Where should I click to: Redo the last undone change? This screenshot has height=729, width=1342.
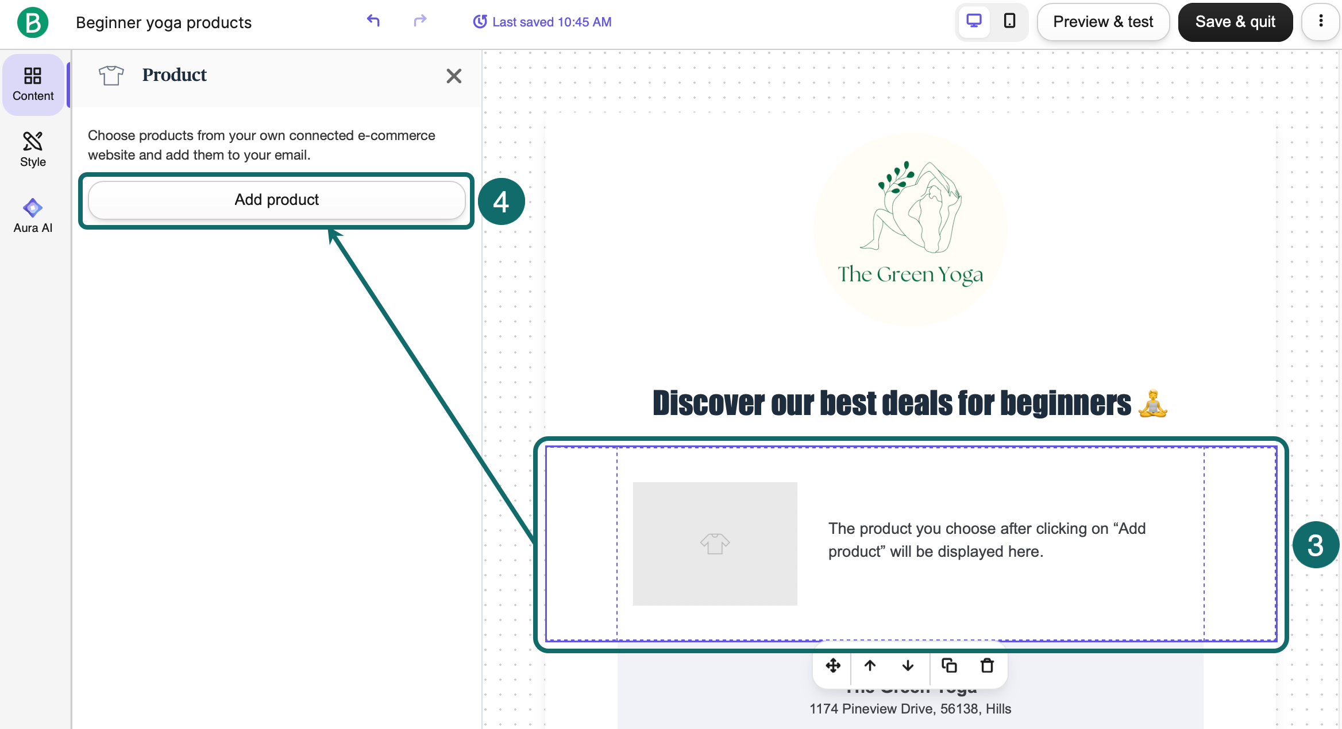[x=420, y=21]
